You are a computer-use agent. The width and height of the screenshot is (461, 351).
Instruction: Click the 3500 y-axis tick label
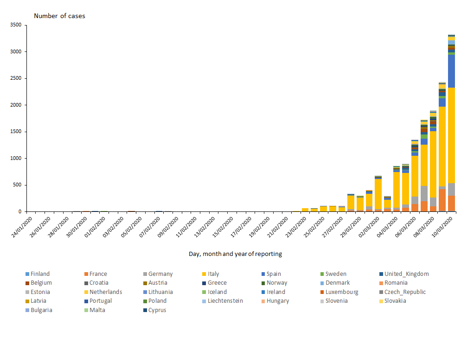[x=16, y=25]
